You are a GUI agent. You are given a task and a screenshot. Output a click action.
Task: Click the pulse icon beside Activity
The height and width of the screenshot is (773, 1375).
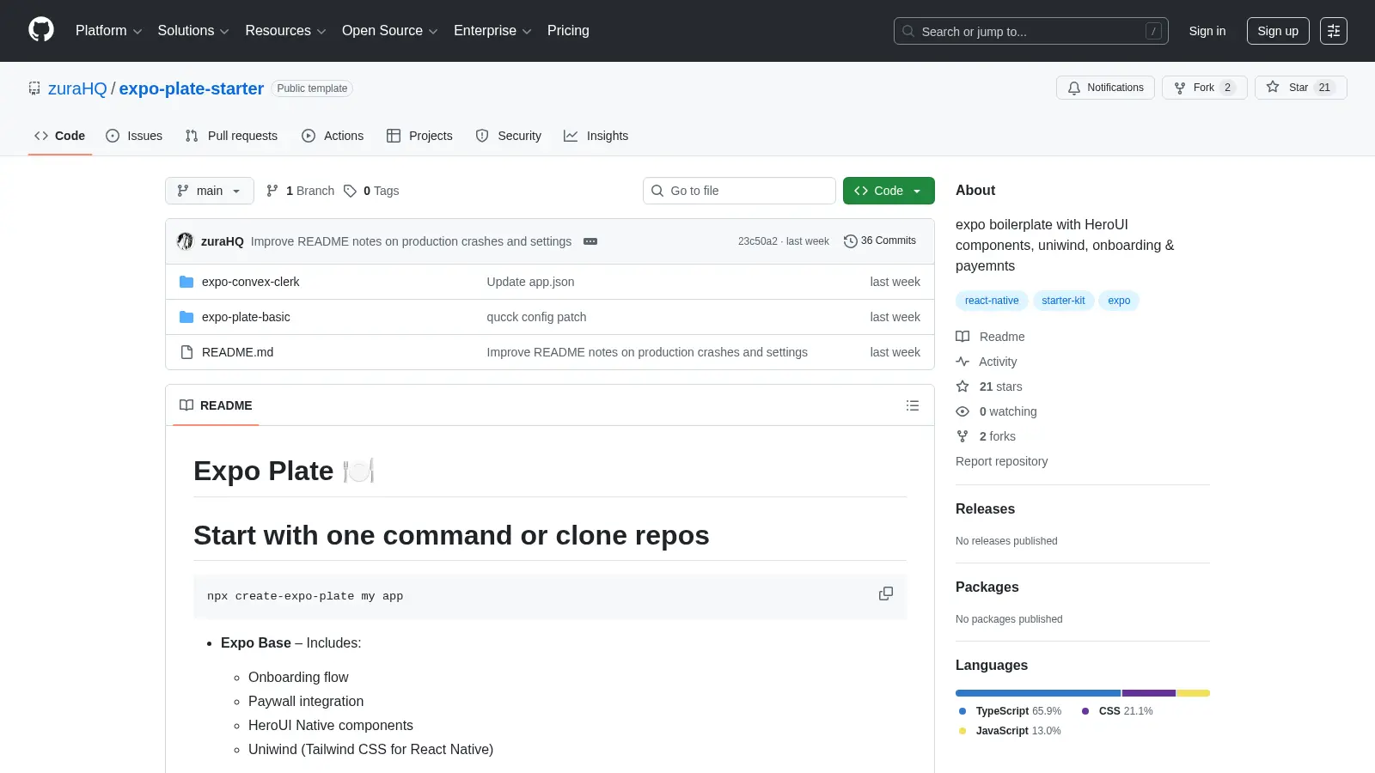click(x=962, y=362)
